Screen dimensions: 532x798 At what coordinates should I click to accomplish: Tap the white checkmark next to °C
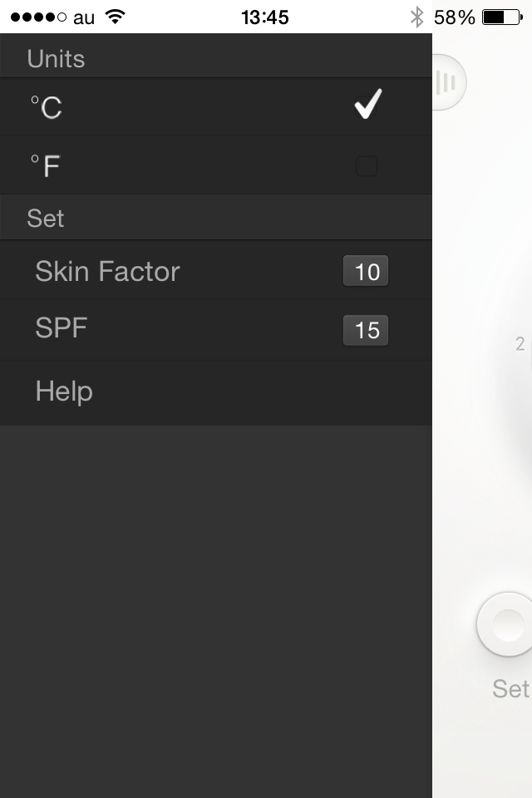point(367,104)
